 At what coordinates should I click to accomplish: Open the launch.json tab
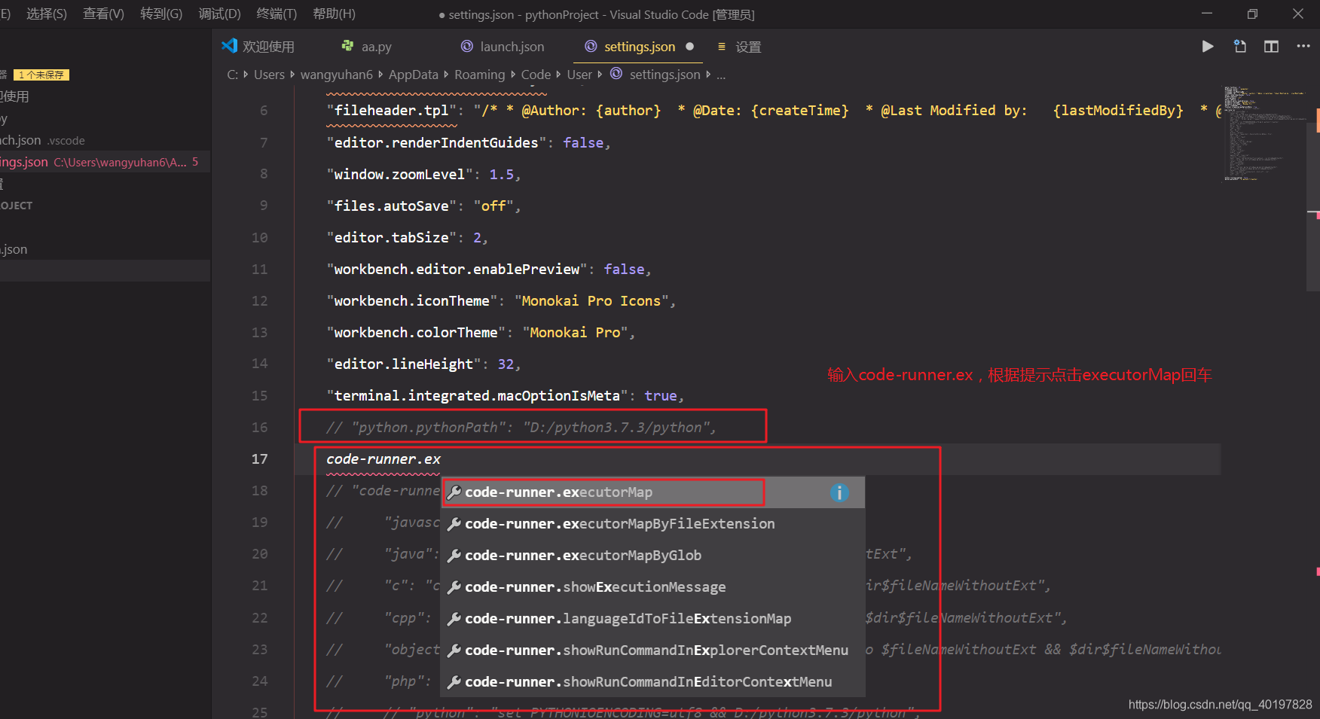pos(512,47)
